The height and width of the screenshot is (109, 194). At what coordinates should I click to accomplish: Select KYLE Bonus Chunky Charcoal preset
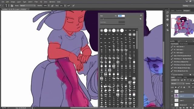tap(182, 65)
